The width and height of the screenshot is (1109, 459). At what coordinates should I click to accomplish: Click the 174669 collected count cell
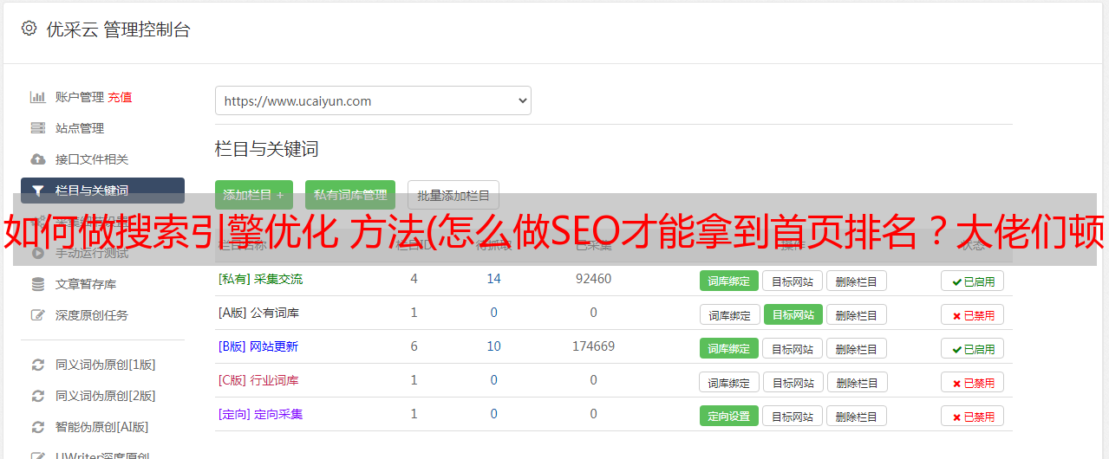(593, 346)
